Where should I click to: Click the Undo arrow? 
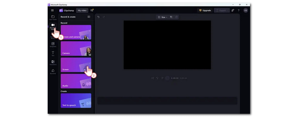(x=98, y=17)
